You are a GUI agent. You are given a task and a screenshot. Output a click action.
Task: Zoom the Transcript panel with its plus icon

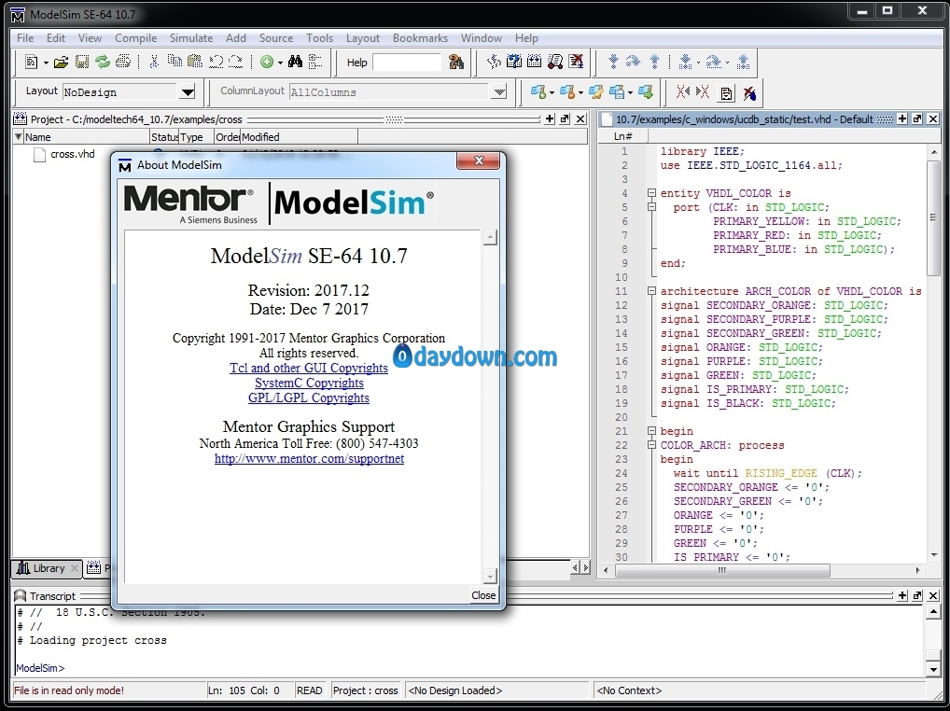coord(902,596)
